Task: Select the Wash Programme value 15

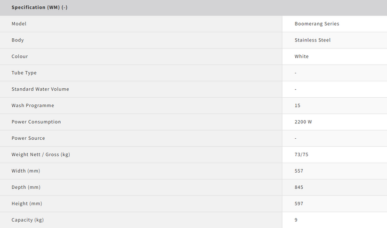Action: pos(297,106)
